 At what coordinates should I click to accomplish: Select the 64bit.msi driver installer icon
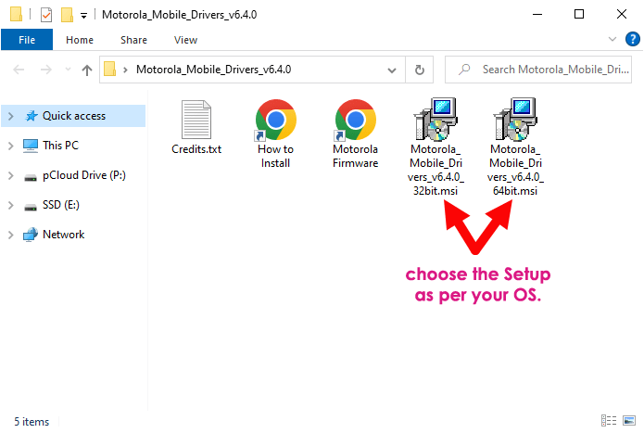[x=515, y=119]
